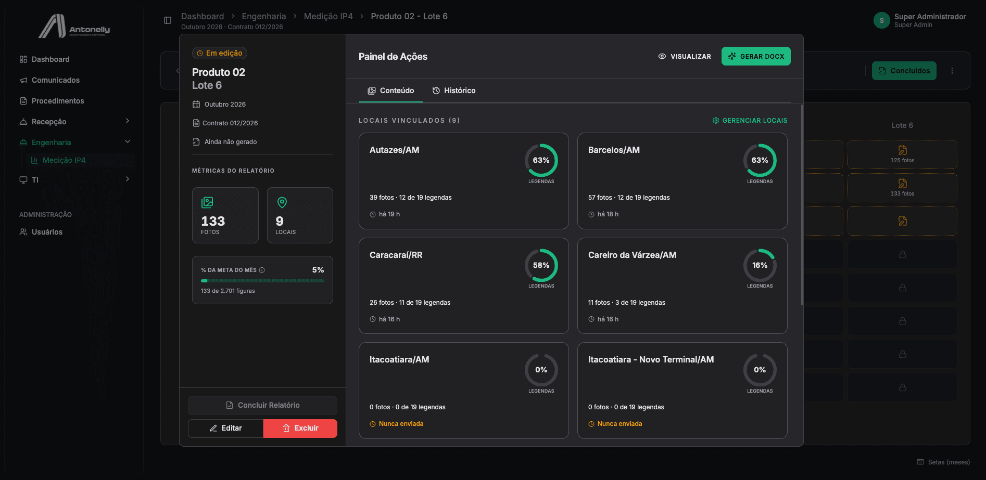986x480 pixels.
Task: Click the 9 LOCAIS pin icon
Action: pyautogui.click(x=282, y=202)
